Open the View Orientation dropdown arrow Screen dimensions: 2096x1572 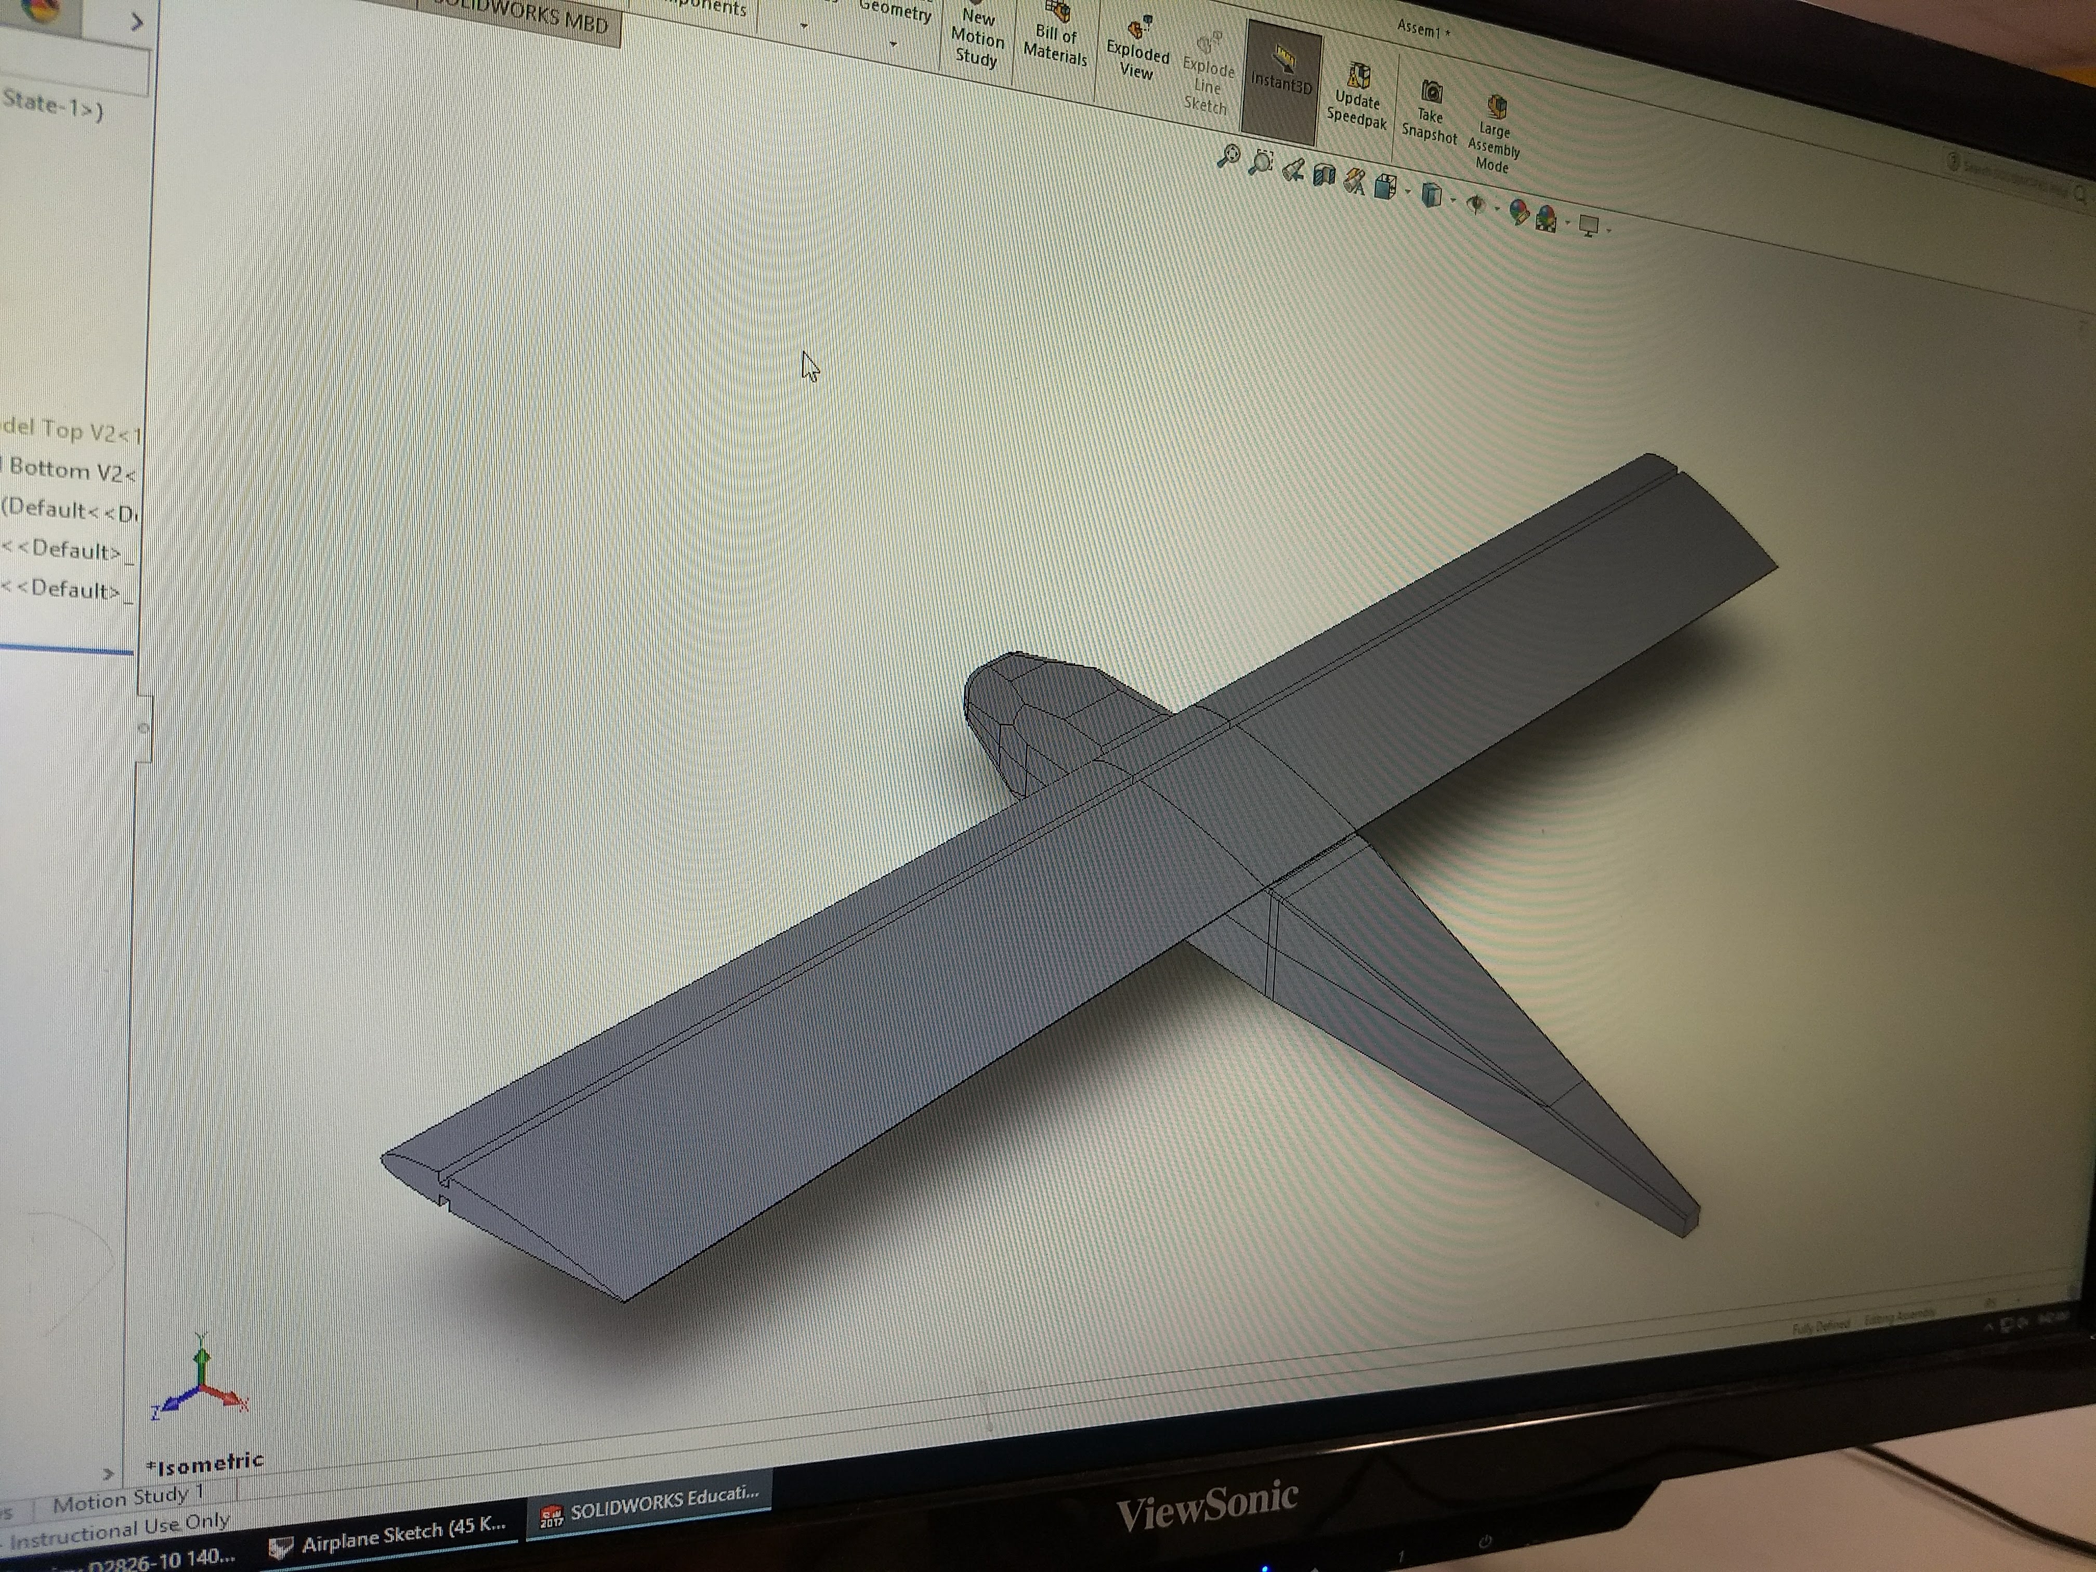(1407, 192)
